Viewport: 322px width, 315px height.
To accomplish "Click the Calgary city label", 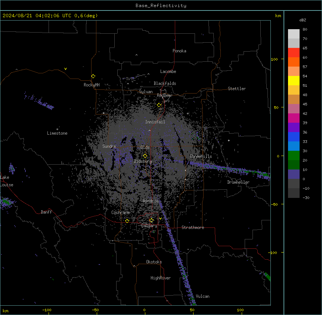I will pyautogui.click(x=149, y=226).
